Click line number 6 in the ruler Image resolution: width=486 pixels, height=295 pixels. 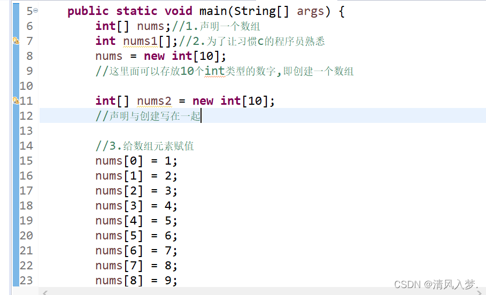[x=29, y=26]
